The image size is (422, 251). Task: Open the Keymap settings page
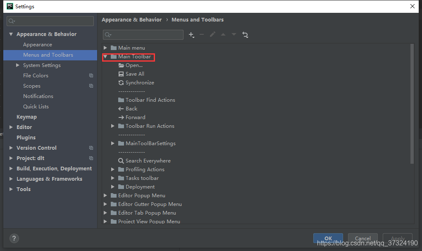[x=26, y=117]
